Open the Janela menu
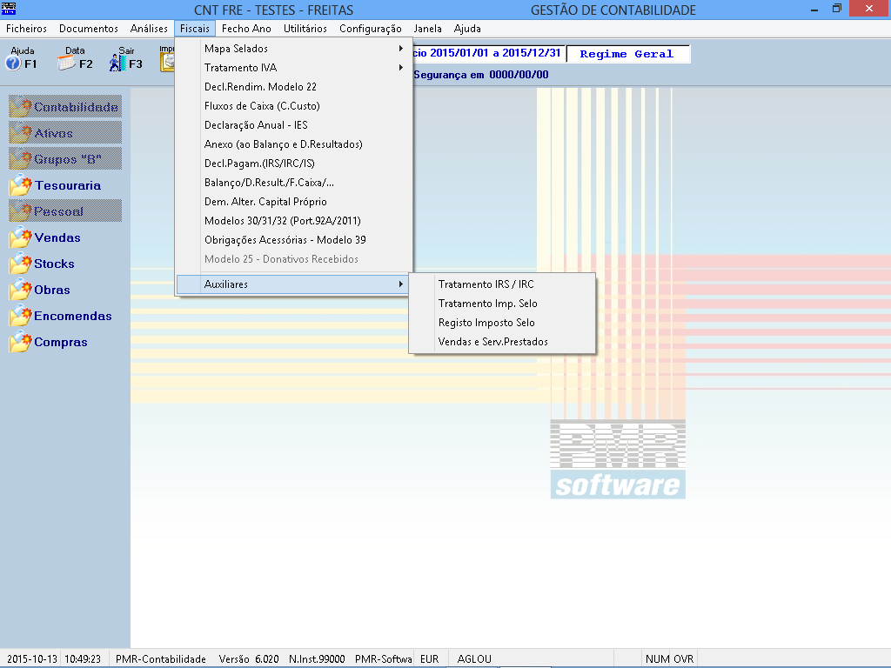 pyautogui.click(x=428, y=29)
